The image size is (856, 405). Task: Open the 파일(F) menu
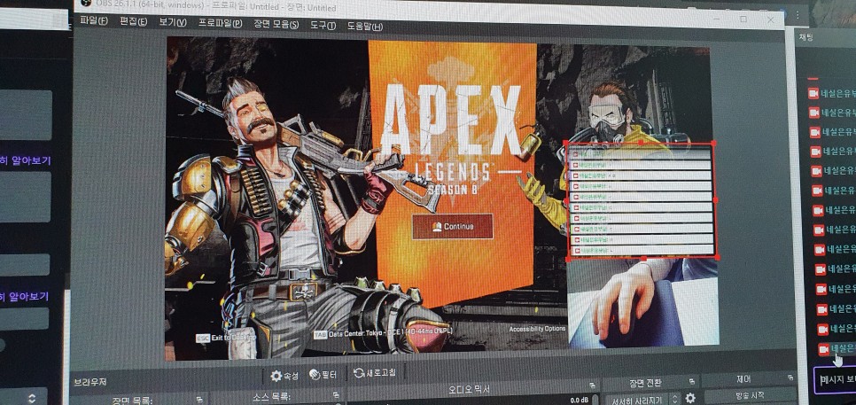(94, 20)
